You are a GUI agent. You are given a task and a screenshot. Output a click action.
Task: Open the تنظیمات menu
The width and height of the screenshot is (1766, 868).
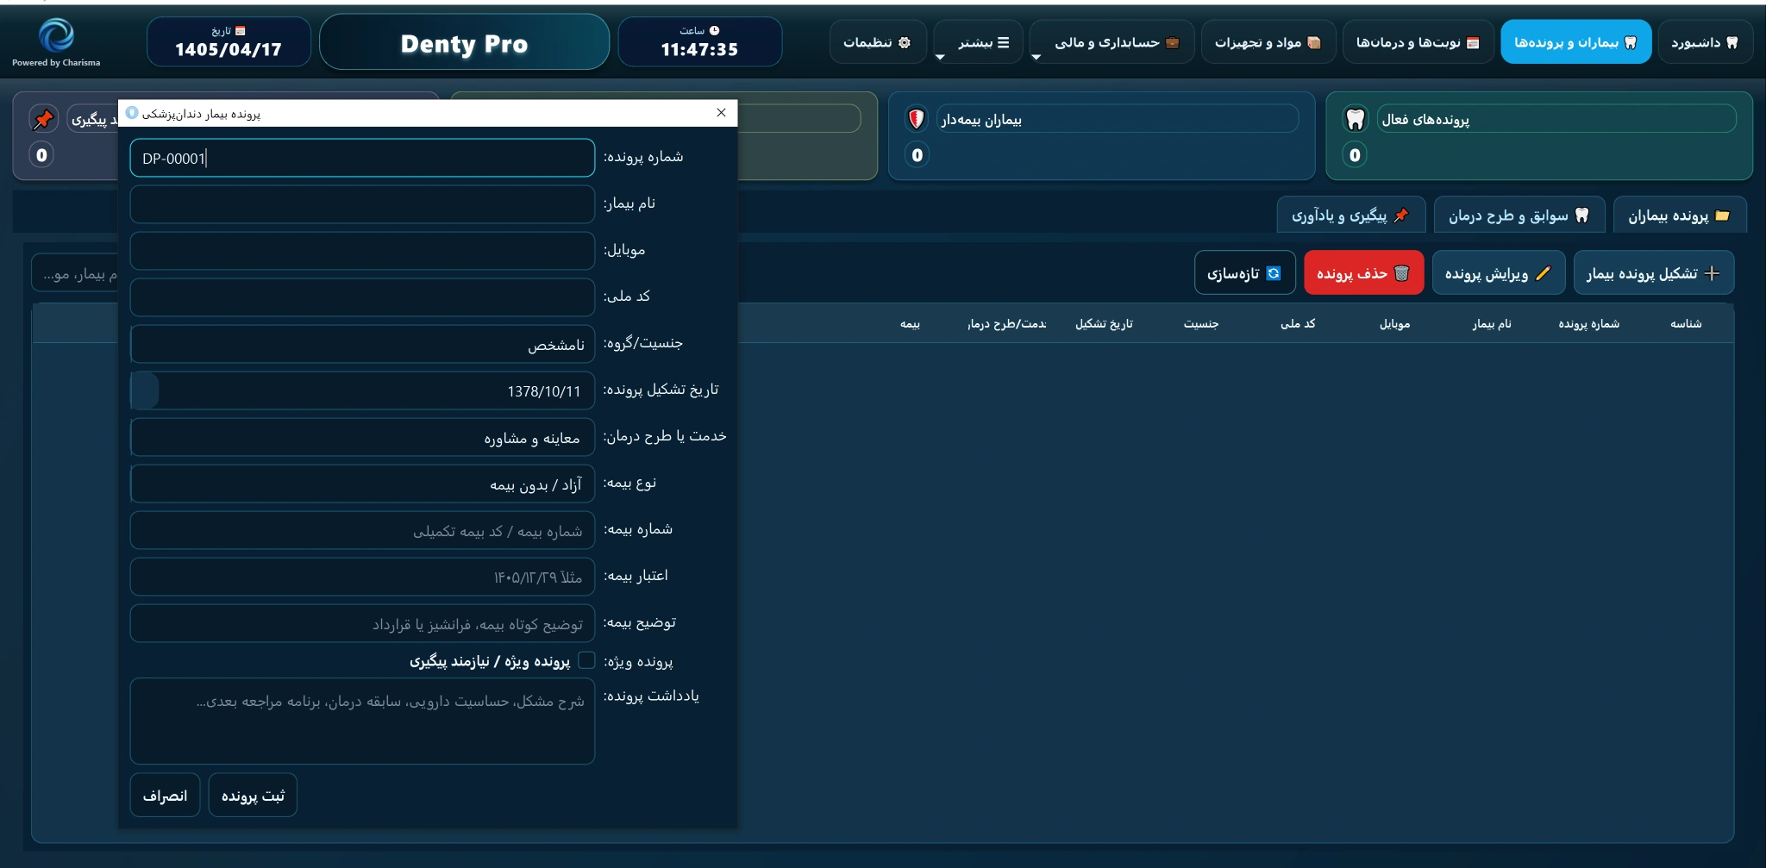click(x=878, y=42)
